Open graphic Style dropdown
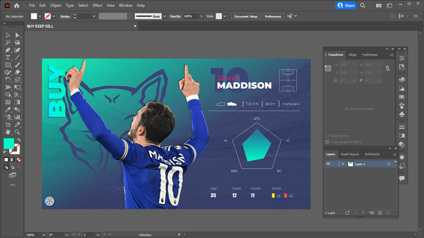424x238 pixels. tap(224, 16)
